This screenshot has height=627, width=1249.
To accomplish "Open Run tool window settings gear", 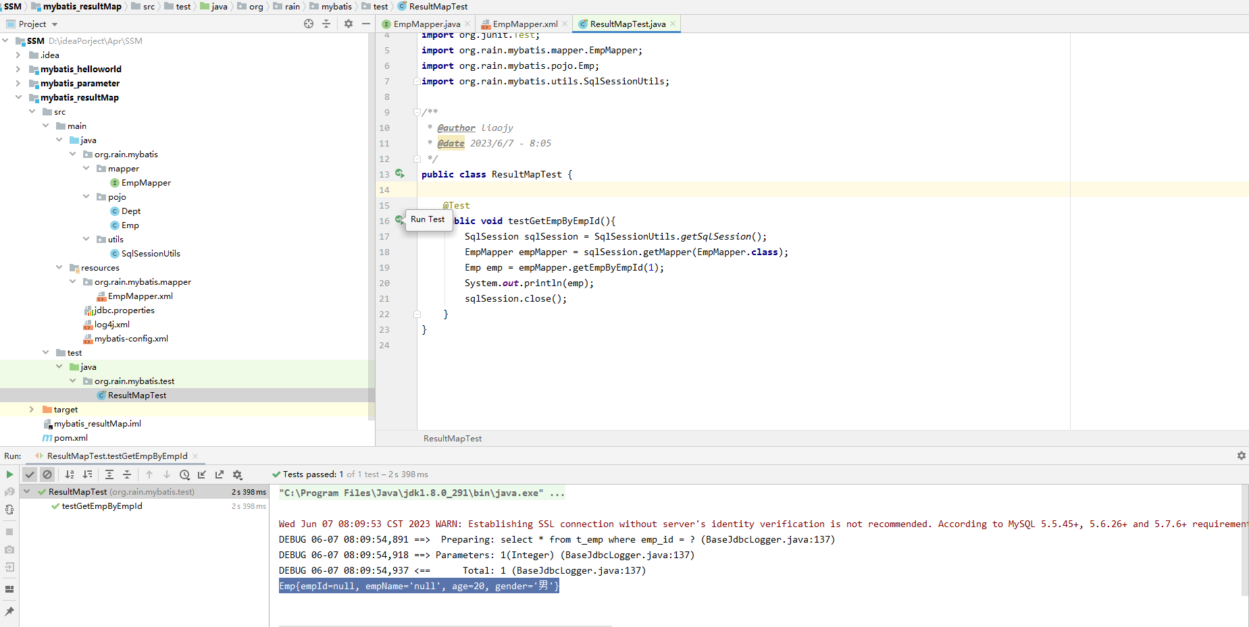I will (x=1242, y=456).
